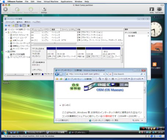Open the Window menu in macOS menu bar

(79, 1)
